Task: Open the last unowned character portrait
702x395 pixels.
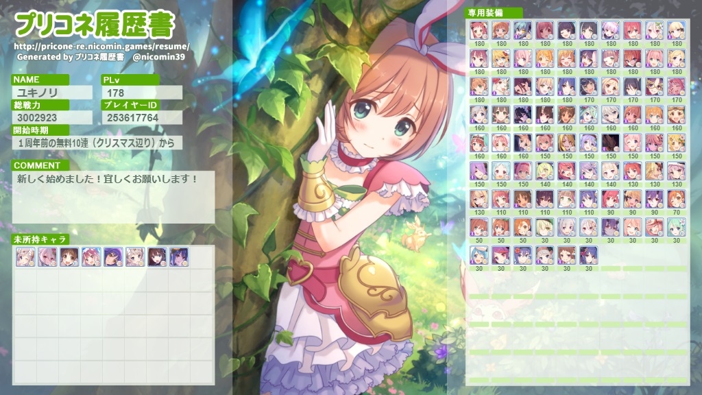Action: [x=177, y=256]
